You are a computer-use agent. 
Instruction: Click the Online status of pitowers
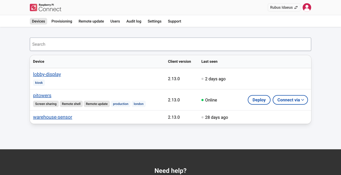pyautogui.click(x=209, y=100)
